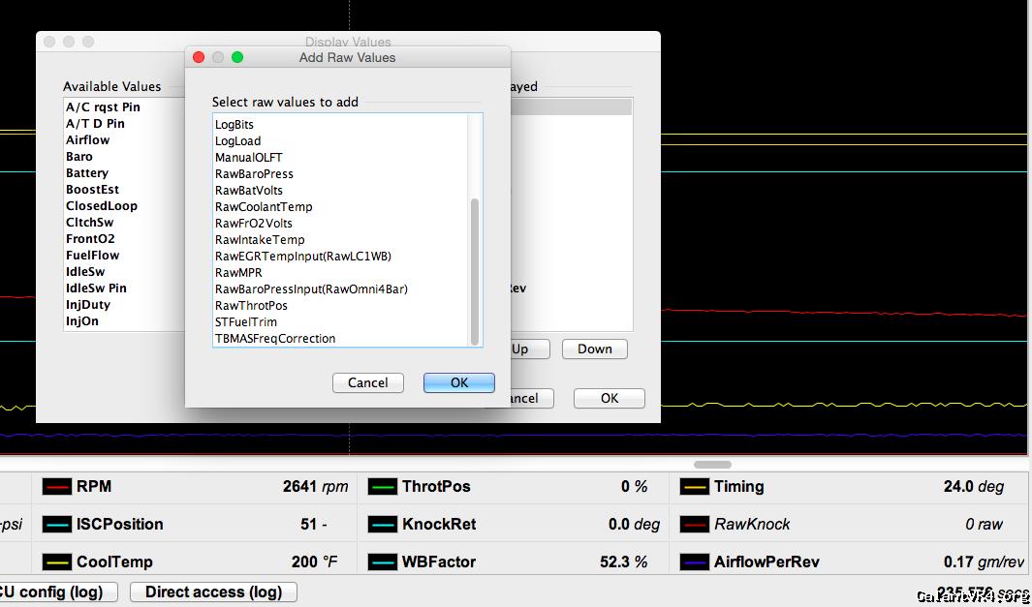Close the Add Raw Values dialog with red button
1032x607 pixels.
pyautogui.click(x=199, y=58)
